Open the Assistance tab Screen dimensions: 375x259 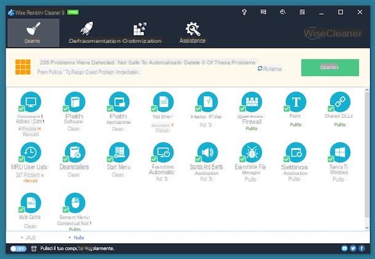[192, 33]
